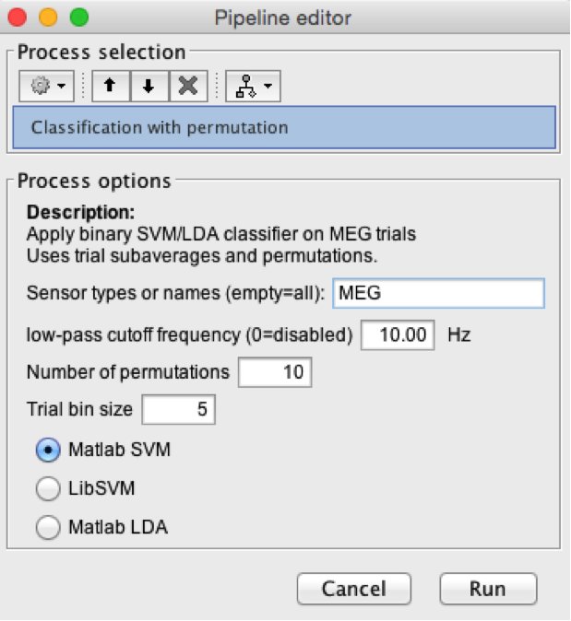Click the Sensor types input field

tap(438, 294)
